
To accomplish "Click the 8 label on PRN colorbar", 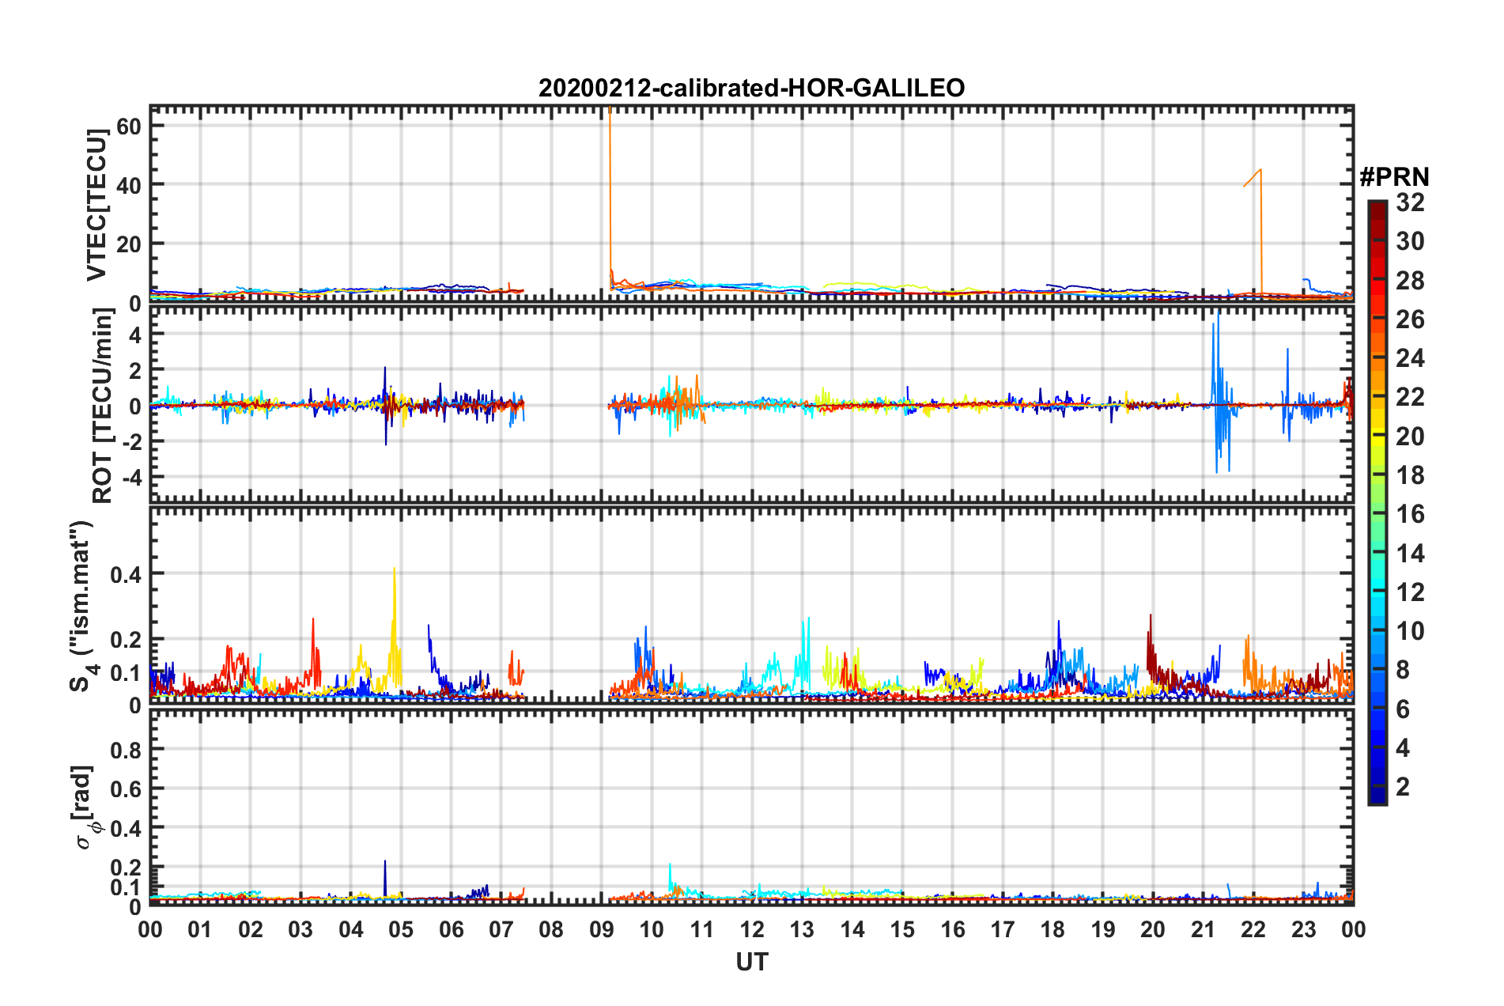I will click(x=1403, y=670).
